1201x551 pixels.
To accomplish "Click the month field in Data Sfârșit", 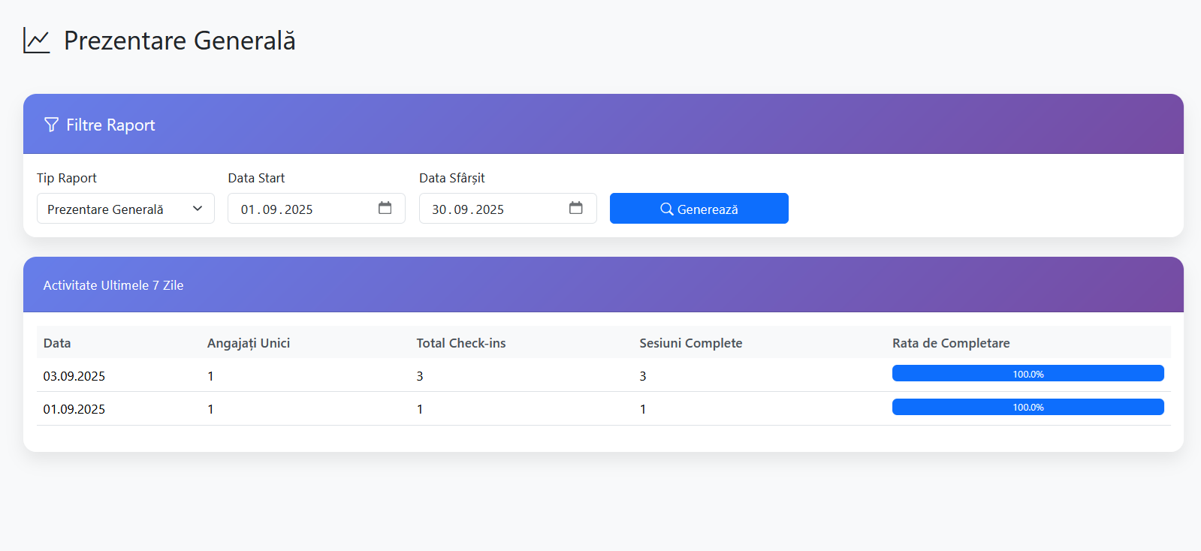I will click(460, 209).
